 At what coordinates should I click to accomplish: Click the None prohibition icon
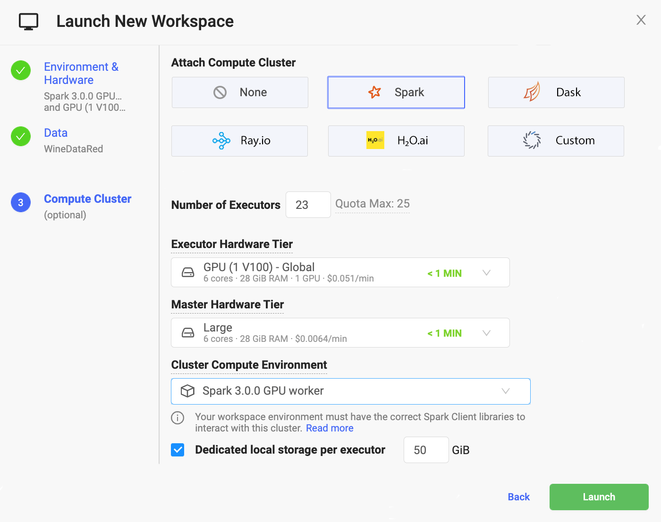pyautogui.click(x=219, y=92)
